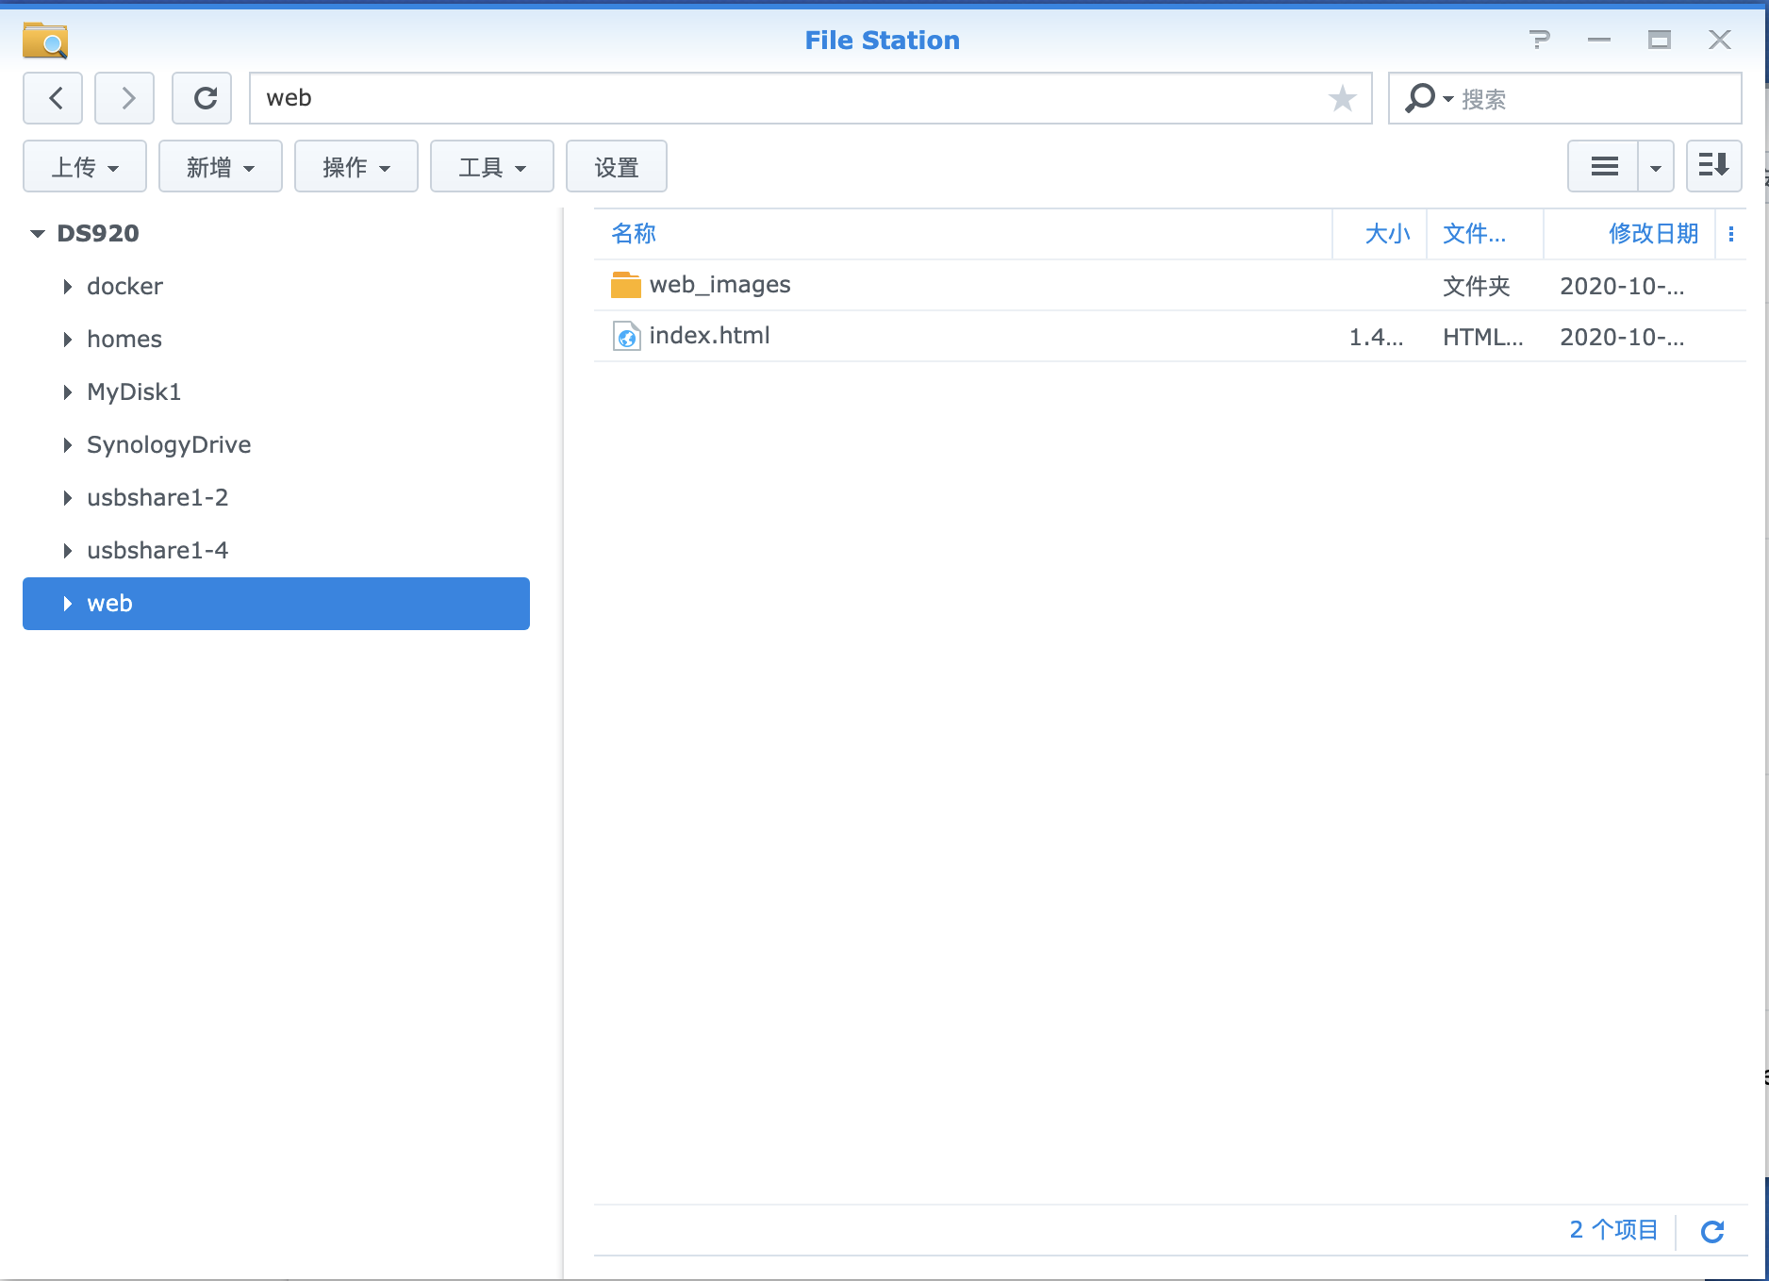
Task: Expand the homes folder arrow
Action: point(67,340)
